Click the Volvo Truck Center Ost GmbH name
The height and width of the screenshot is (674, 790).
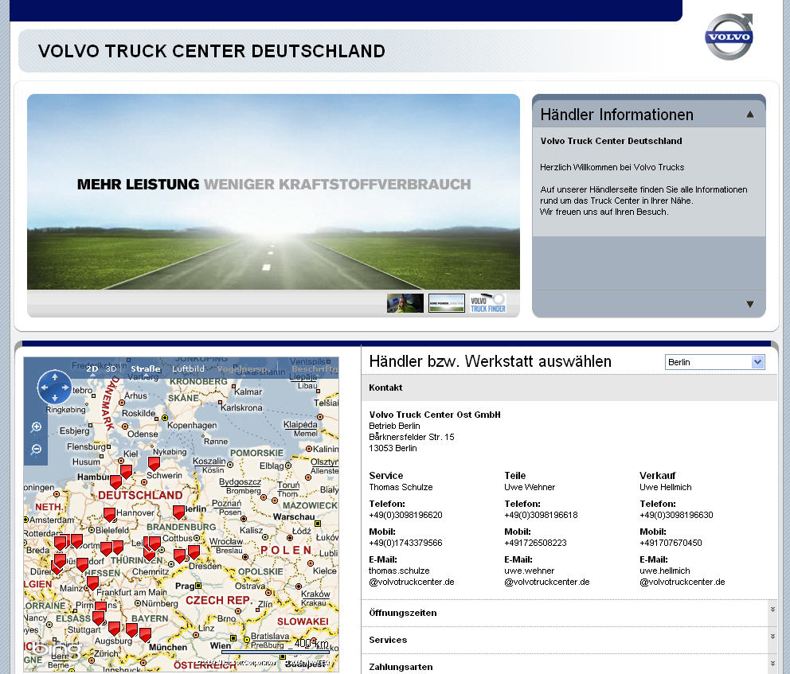[435, 415]
